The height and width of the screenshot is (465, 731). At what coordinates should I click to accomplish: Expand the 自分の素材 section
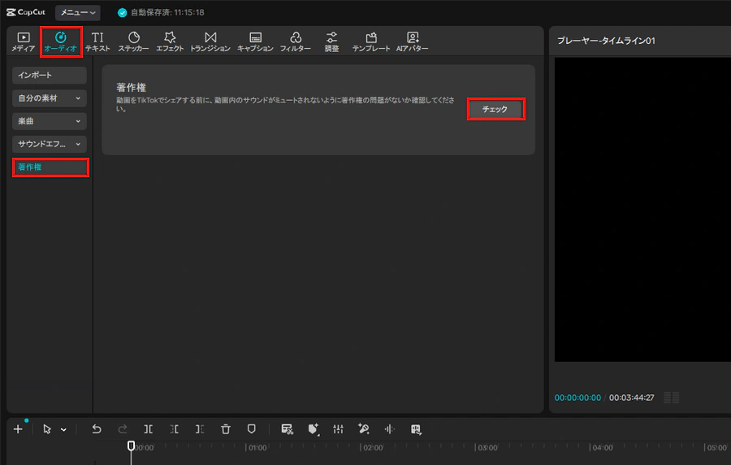point(50,98)
